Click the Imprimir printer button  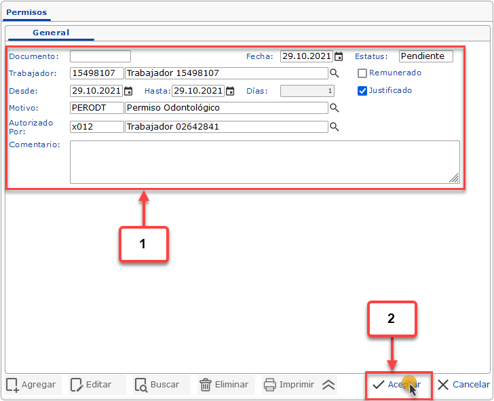click(x=289, y=385)
